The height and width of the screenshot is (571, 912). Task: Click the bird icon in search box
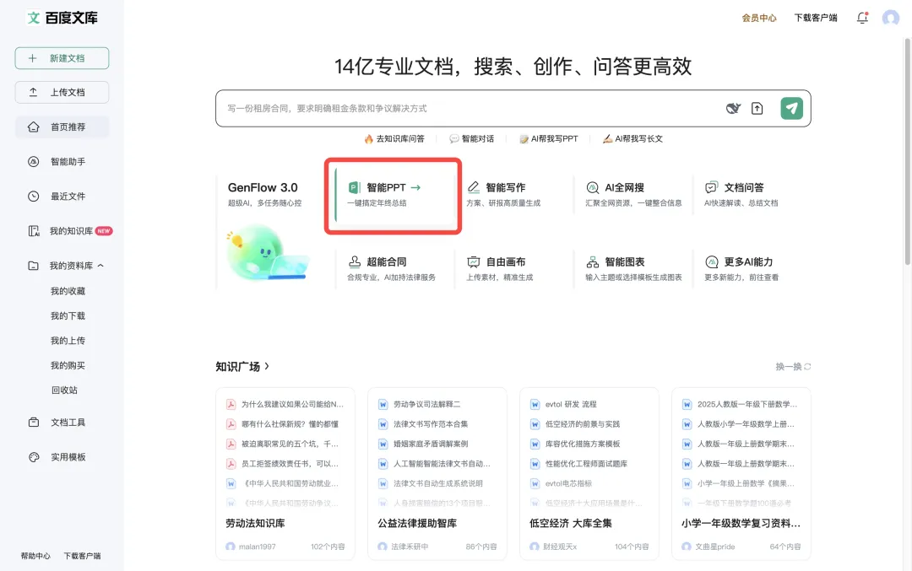733,108
